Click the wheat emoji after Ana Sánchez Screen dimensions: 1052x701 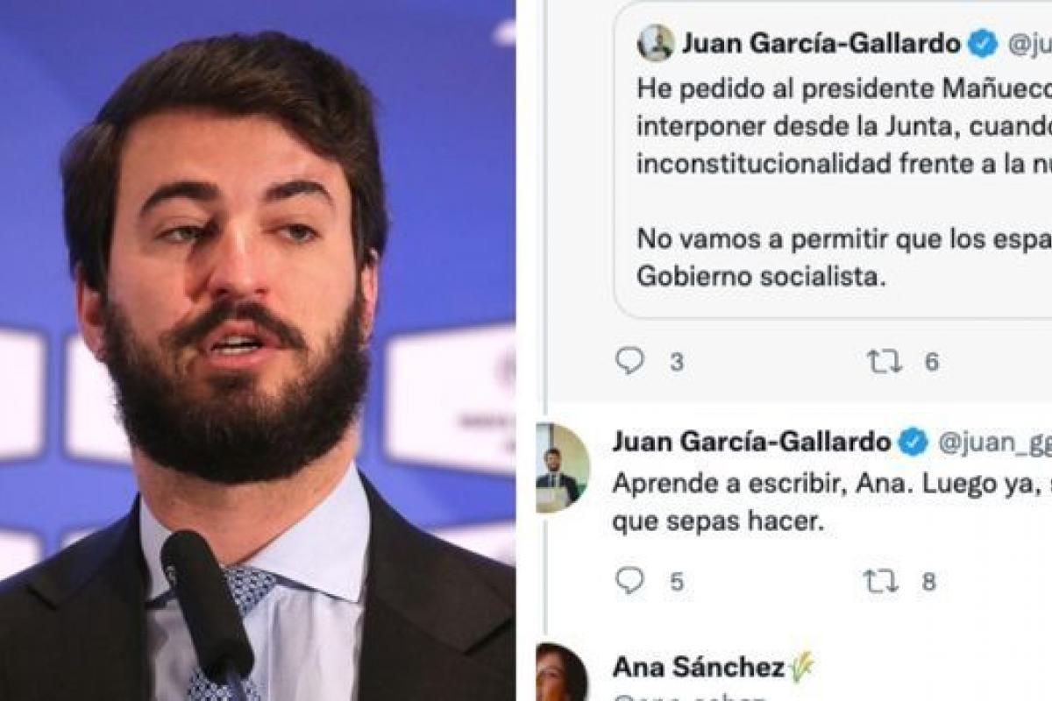click(x=801, y=668)
